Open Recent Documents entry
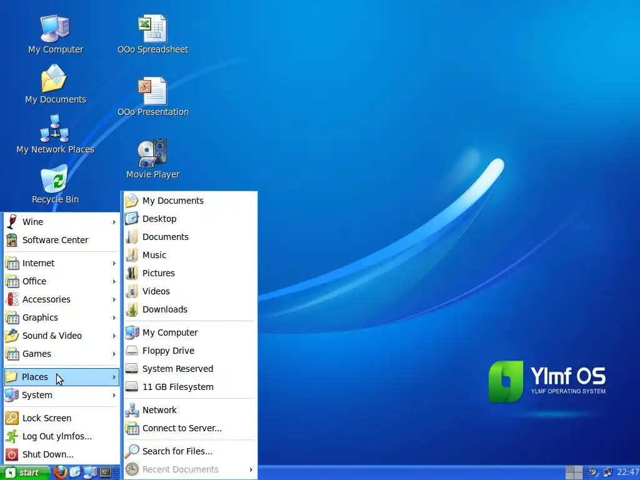Viewport: 640px width, 480px height. pyautogui.click(x=189, y=469)
